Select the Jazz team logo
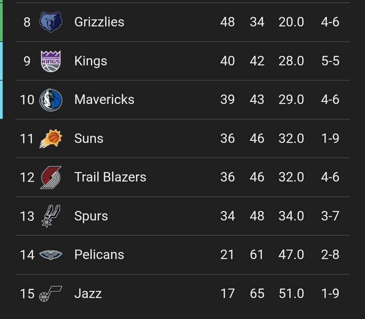The height and width of the screenshot is (319, 365). tap(51, 293)
